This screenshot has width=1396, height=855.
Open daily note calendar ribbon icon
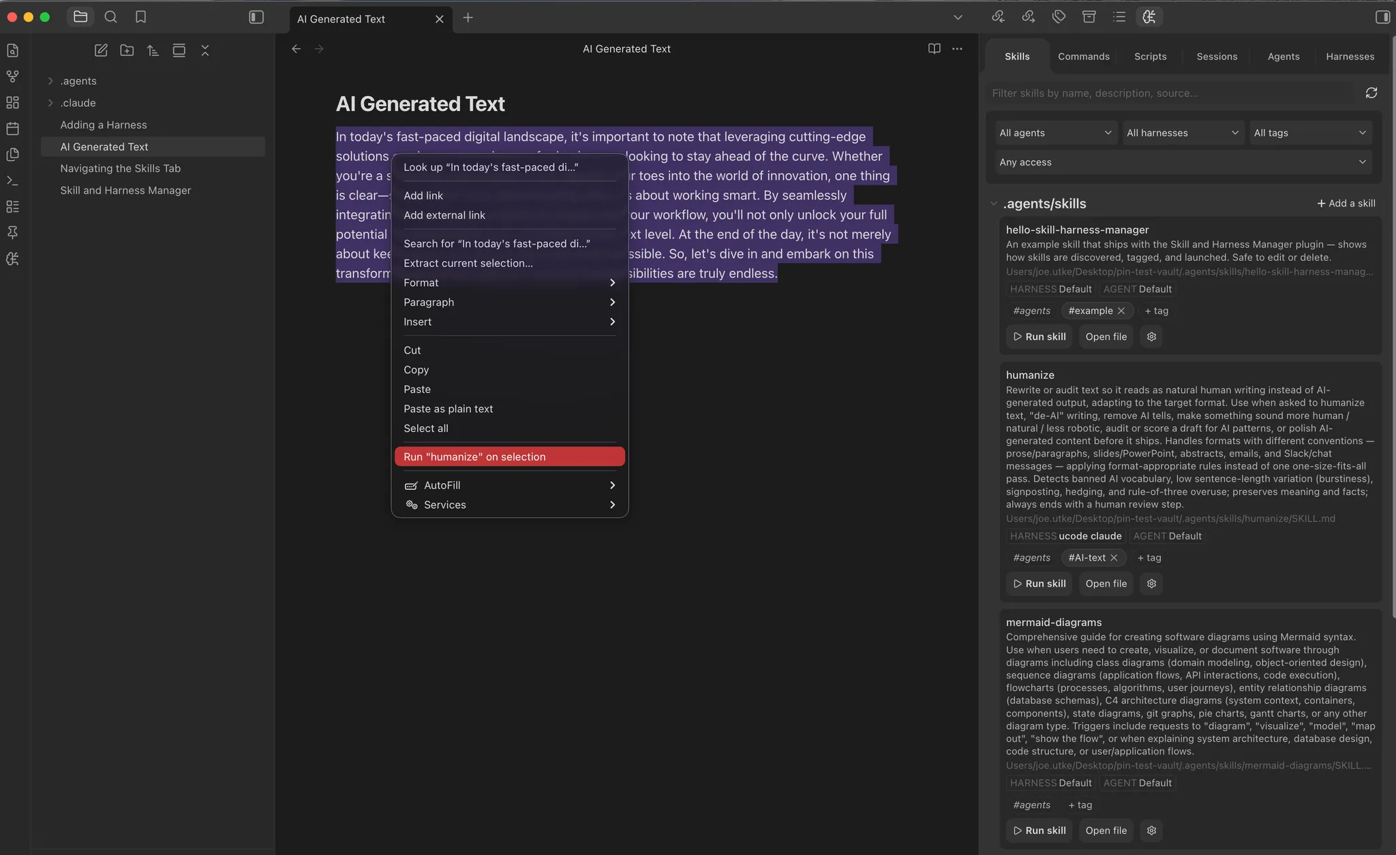point(12,128)
